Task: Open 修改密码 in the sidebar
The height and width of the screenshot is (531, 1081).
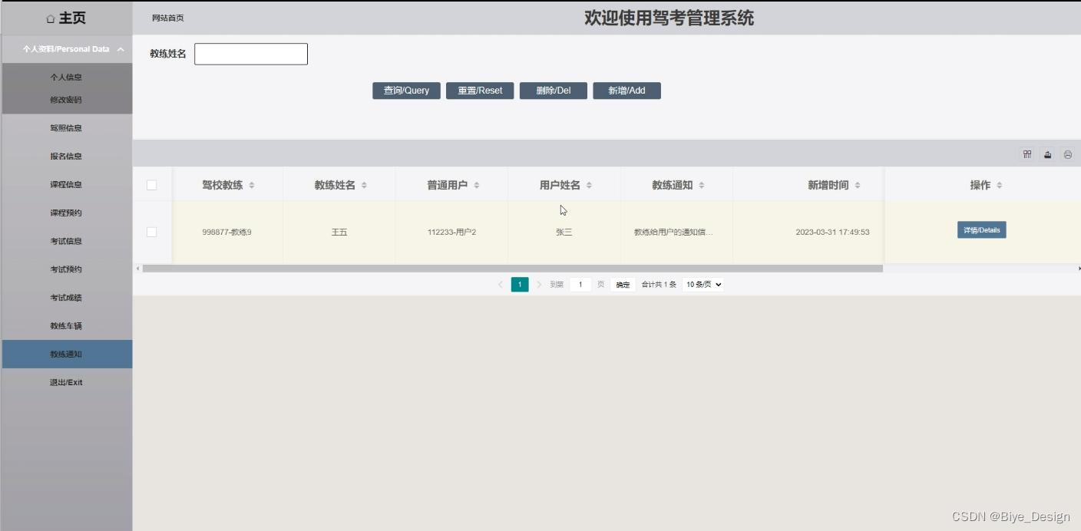Action: (66, 100)
